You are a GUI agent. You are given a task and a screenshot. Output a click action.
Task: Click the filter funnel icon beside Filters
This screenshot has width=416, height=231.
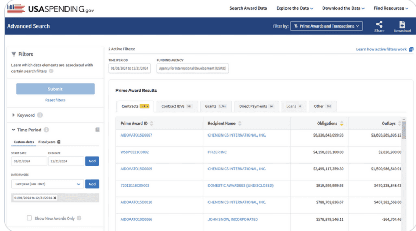click(x=14, y=54)
